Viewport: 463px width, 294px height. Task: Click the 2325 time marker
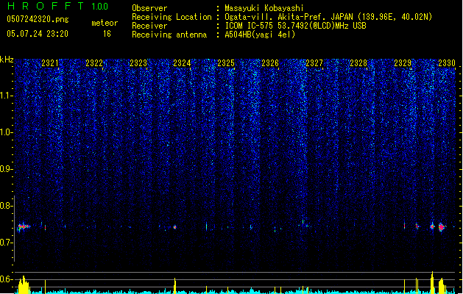point(226,63)
